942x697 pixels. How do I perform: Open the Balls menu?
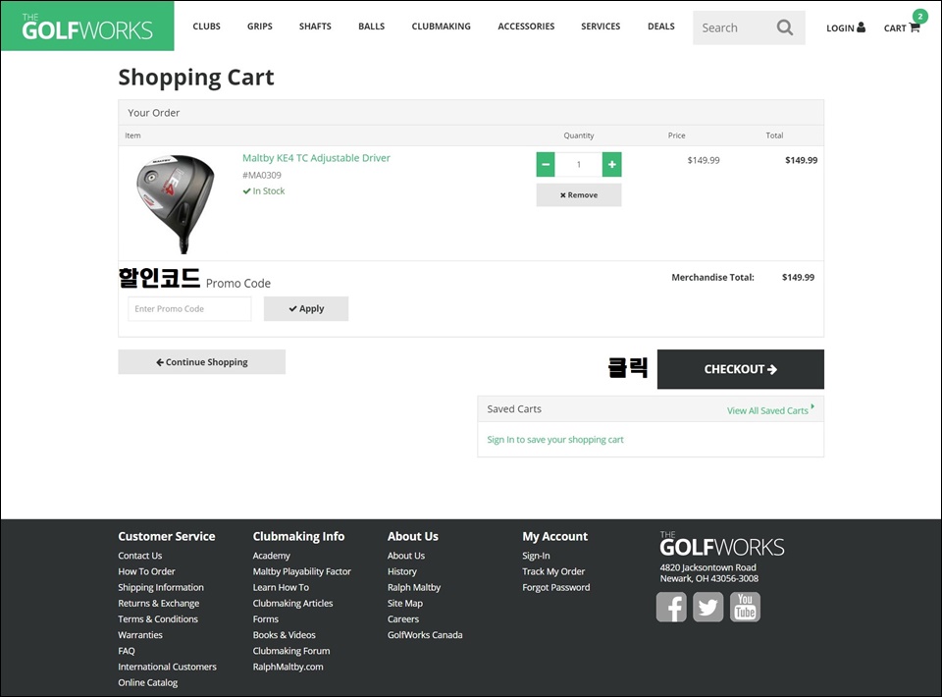pyautogui.click(x=371, y=27)
